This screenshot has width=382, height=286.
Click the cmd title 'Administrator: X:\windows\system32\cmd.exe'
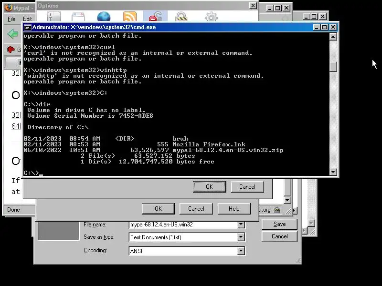tap(94, 27)
